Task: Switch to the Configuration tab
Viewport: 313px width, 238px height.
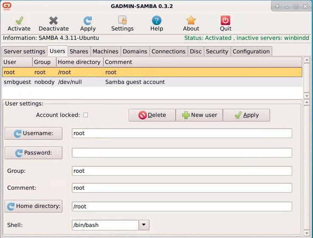Action: (x=251, y=51)
